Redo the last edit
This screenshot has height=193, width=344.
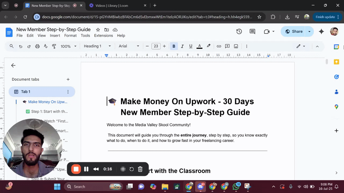point(29,46)
